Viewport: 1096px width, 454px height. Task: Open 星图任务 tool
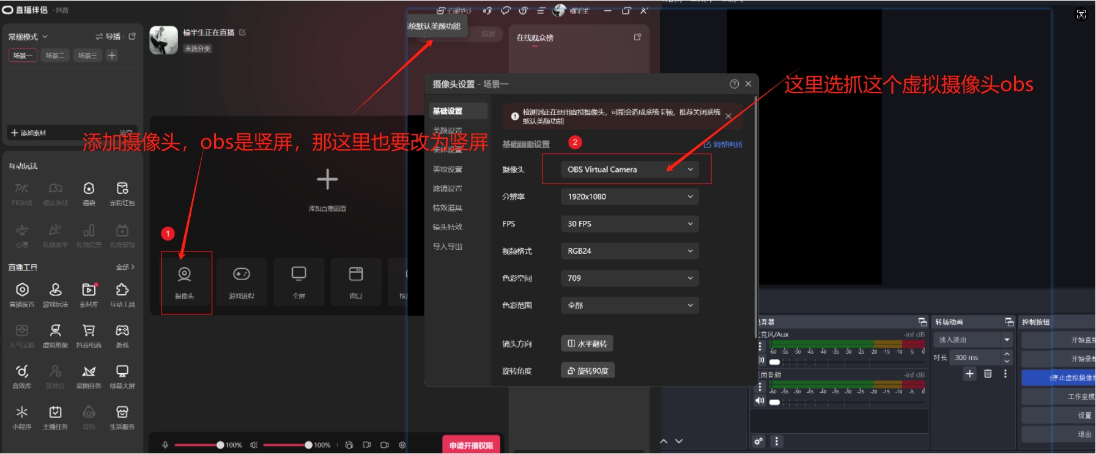coord(89,377)
